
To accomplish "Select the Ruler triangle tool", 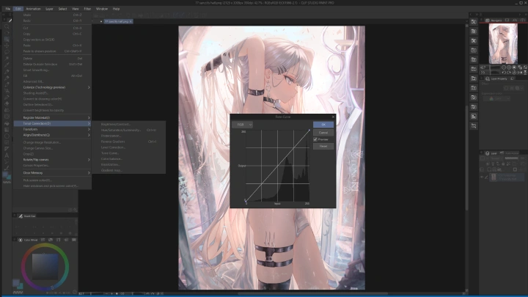I will (7, 149).
